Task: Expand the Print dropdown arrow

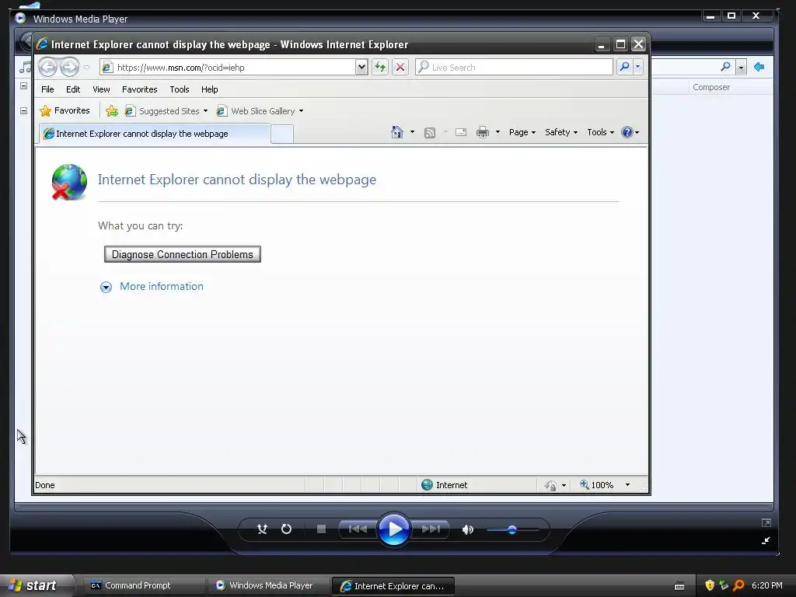Action: click(x=497, y=132)
